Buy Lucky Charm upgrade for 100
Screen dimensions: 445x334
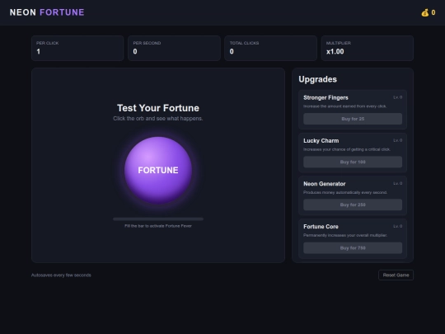pos(353,162)
